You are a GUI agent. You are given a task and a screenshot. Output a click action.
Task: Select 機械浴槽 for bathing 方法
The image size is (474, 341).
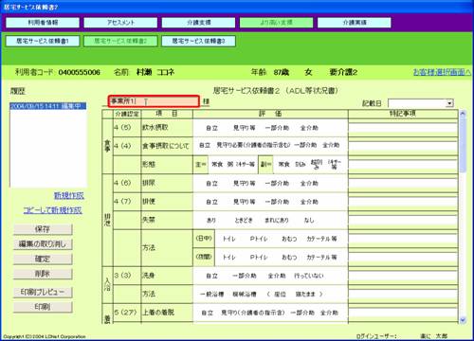[x=245, y=295]
